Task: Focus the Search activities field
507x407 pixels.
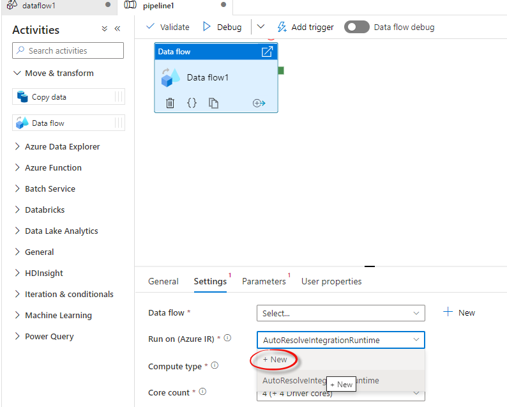Action: pos(68,50)
